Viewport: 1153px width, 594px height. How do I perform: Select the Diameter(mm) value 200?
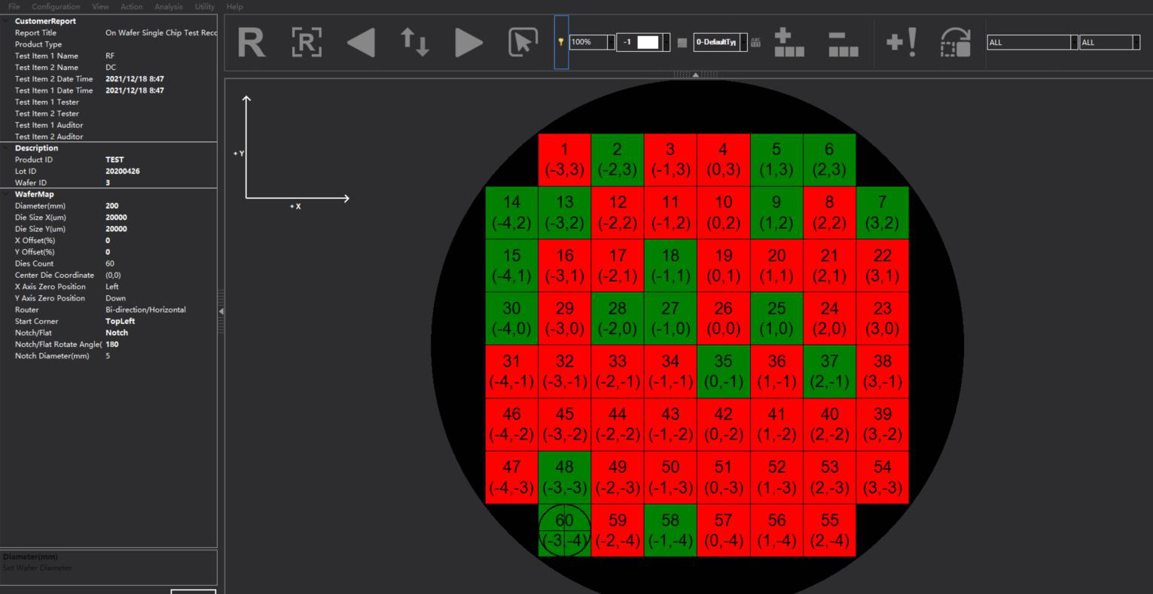(112, 206)
